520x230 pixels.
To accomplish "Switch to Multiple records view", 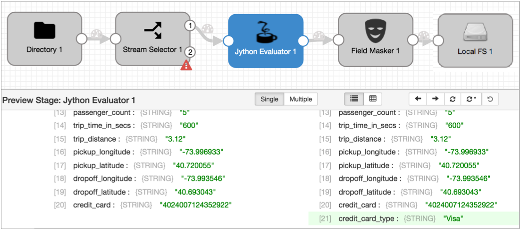I will (301, 99).
